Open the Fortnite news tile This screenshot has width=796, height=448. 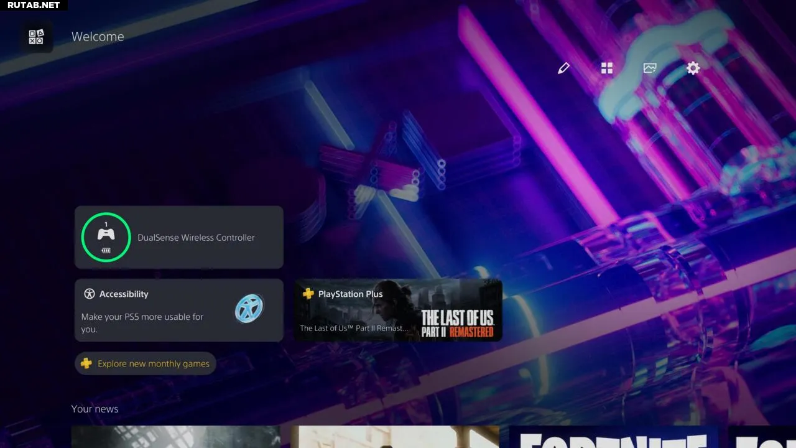coord(613,437)
